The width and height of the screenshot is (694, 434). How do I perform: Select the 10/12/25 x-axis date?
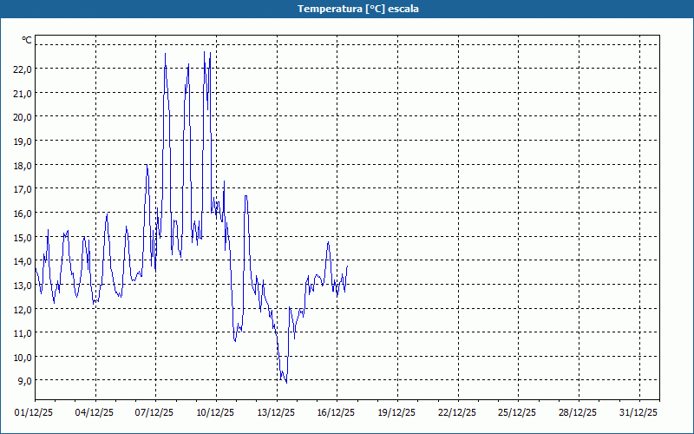(x=216, y=412)
